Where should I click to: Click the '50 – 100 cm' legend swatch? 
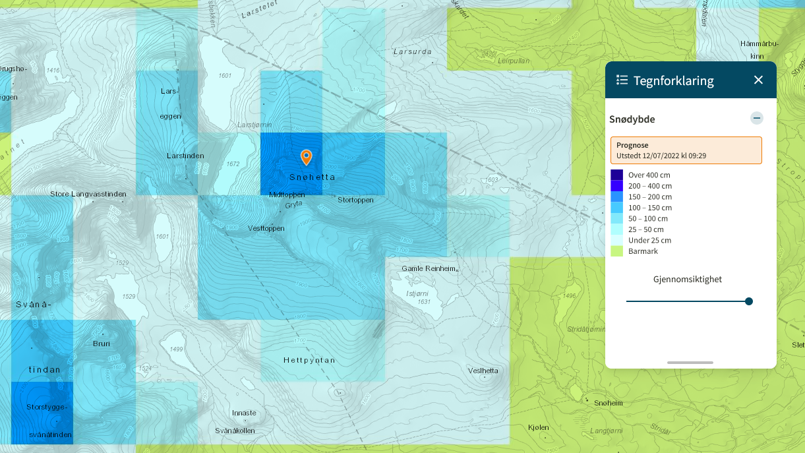pos(616,219)
